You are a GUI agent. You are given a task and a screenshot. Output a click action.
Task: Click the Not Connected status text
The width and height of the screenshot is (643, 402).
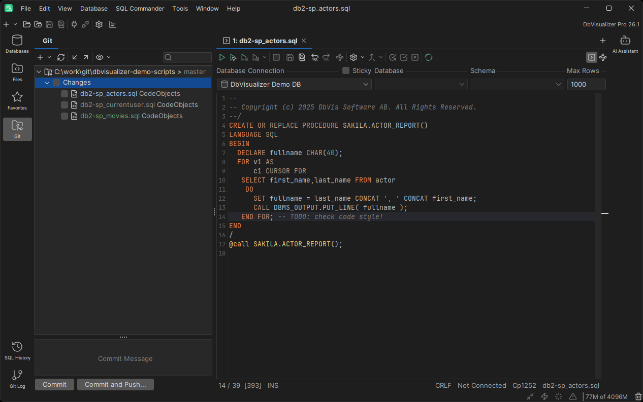coord(481,385)
